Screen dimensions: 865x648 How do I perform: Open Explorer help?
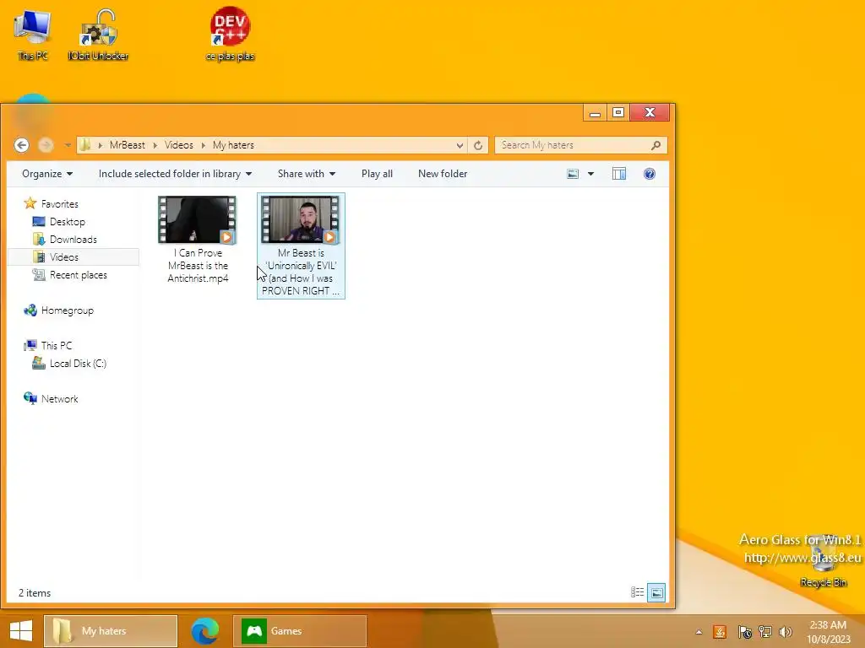pos(650,174)
